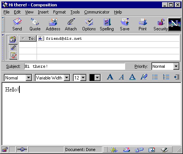Screen dimensions: 183x154
Task: Click into the Subject text field
Action: pyautogui.click(x=75, y=66)
